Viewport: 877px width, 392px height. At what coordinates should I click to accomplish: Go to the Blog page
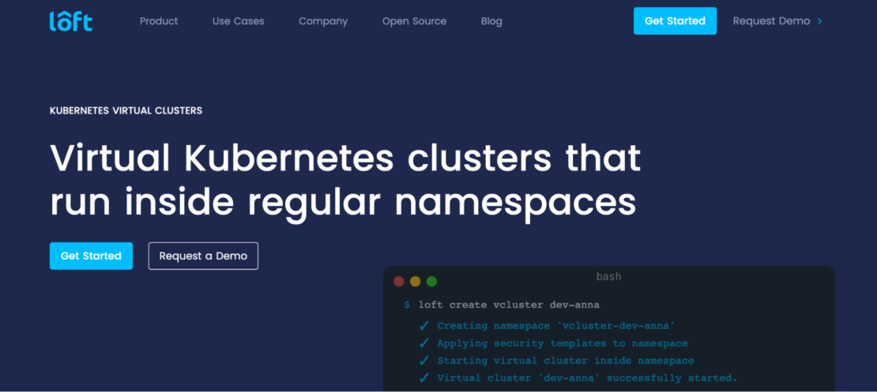pyautogui.click(x=491, y=21)
